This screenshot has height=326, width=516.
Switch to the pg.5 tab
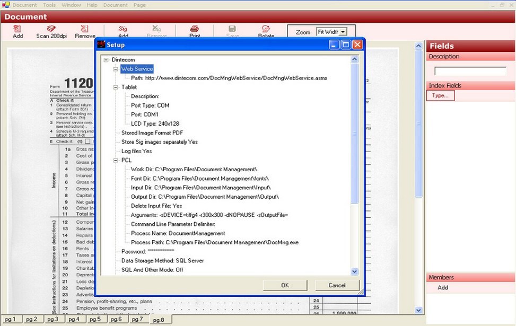(95, 320)
